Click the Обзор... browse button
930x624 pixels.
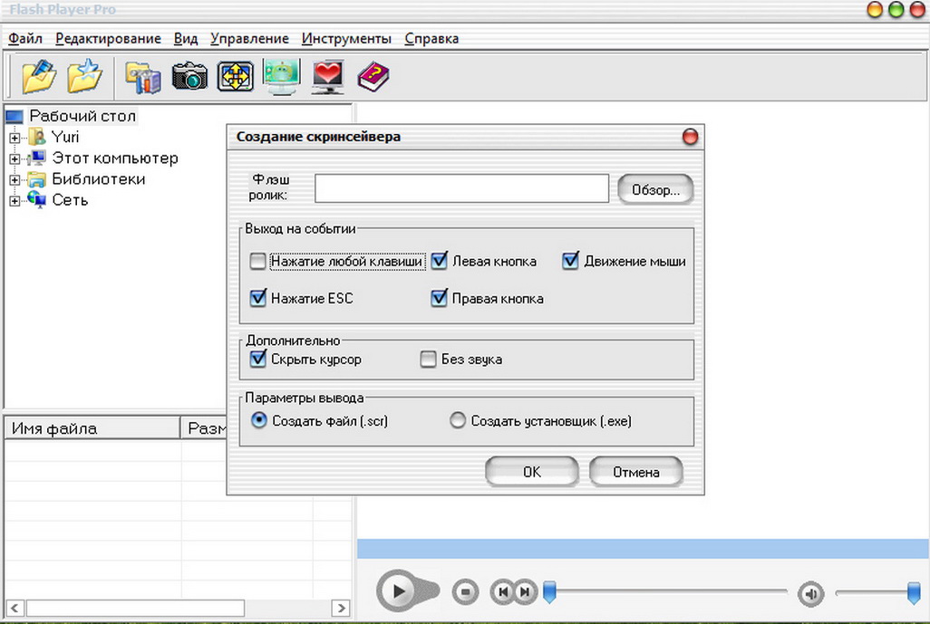655,189
